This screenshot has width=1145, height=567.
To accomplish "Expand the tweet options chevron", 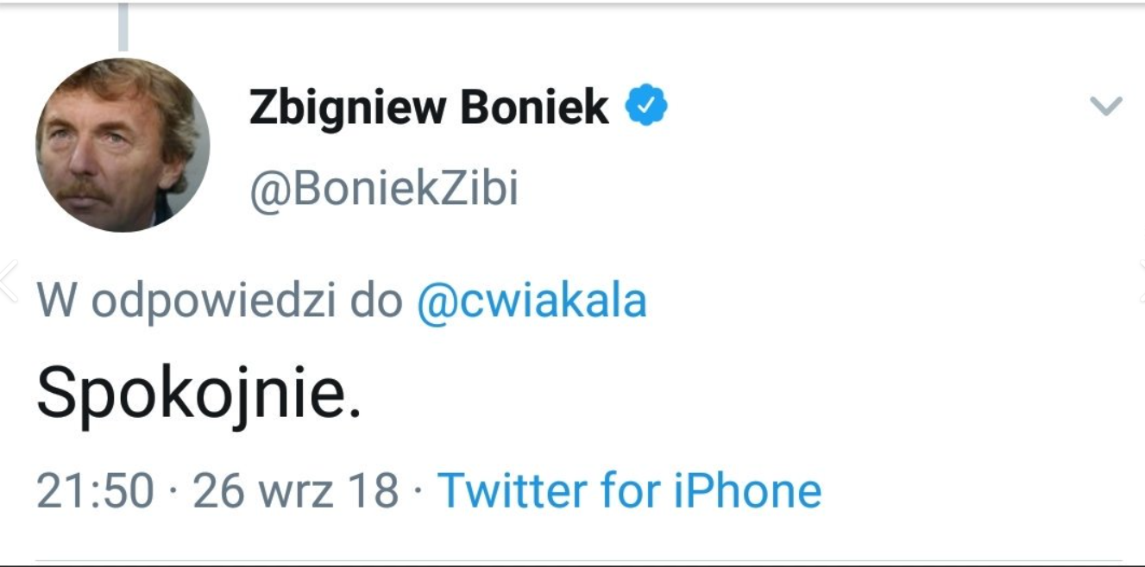I will tap(1105, 106).
